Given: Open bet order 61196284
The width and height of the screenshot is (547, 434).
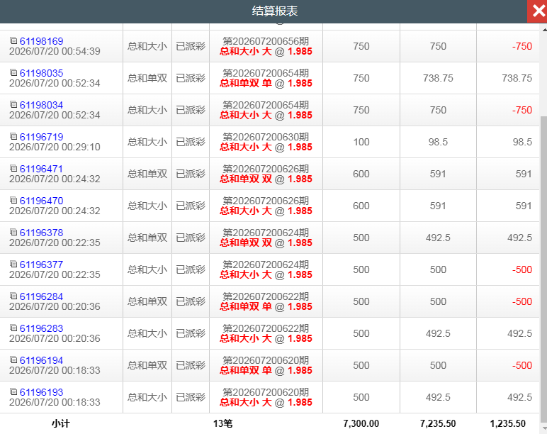Looking at the screenshot, I should pos(42,296).
